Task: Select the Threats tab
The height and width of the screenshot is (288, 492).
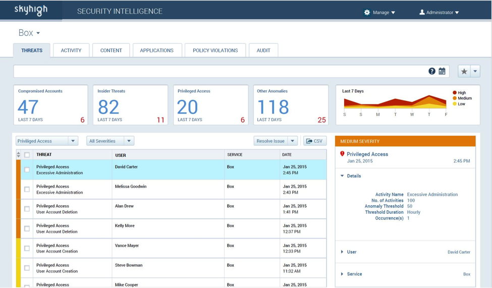Action: click(32, 50)
